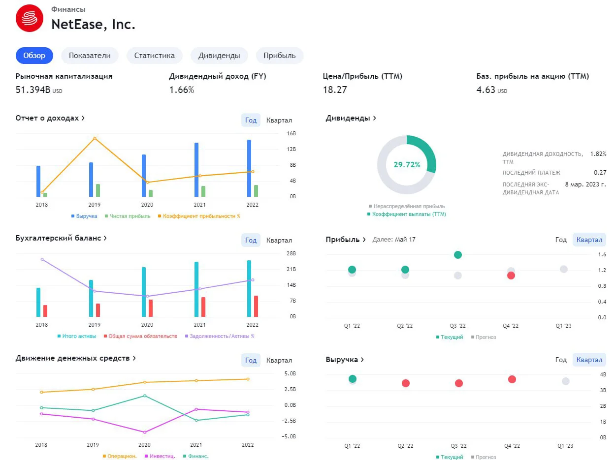Click the 2018 debt-to-assets line point
Viewport: 616px width, 460px height.
tap(42, 259)
